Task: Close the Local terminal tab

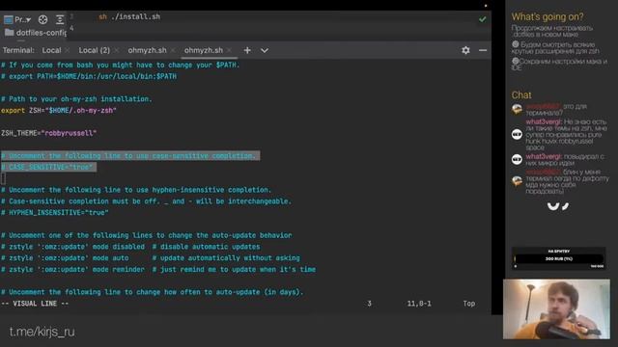Action: pyautogui.click(x=68, y=50)
